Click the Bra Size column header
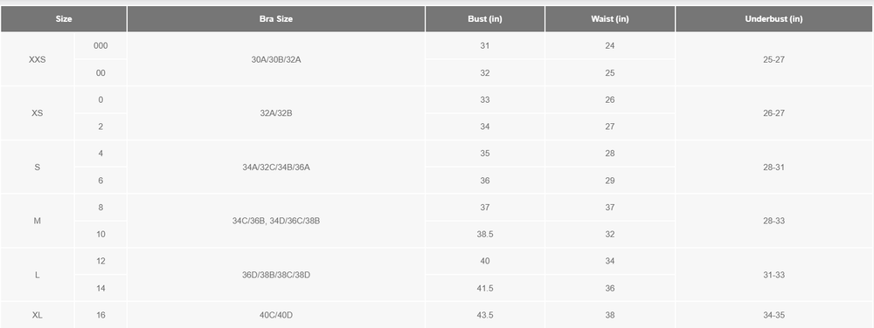Screen dimensions: 874x328 (x=276, y=19)
